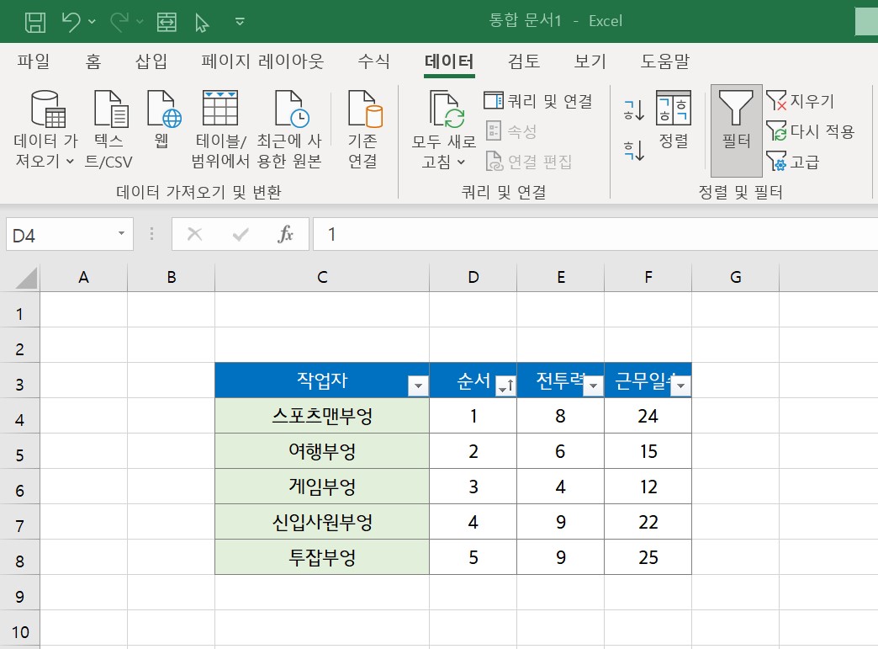878x649 pixels.
Task: Sort ascending with the 오름차순 icon
Action: click(634, 109)
